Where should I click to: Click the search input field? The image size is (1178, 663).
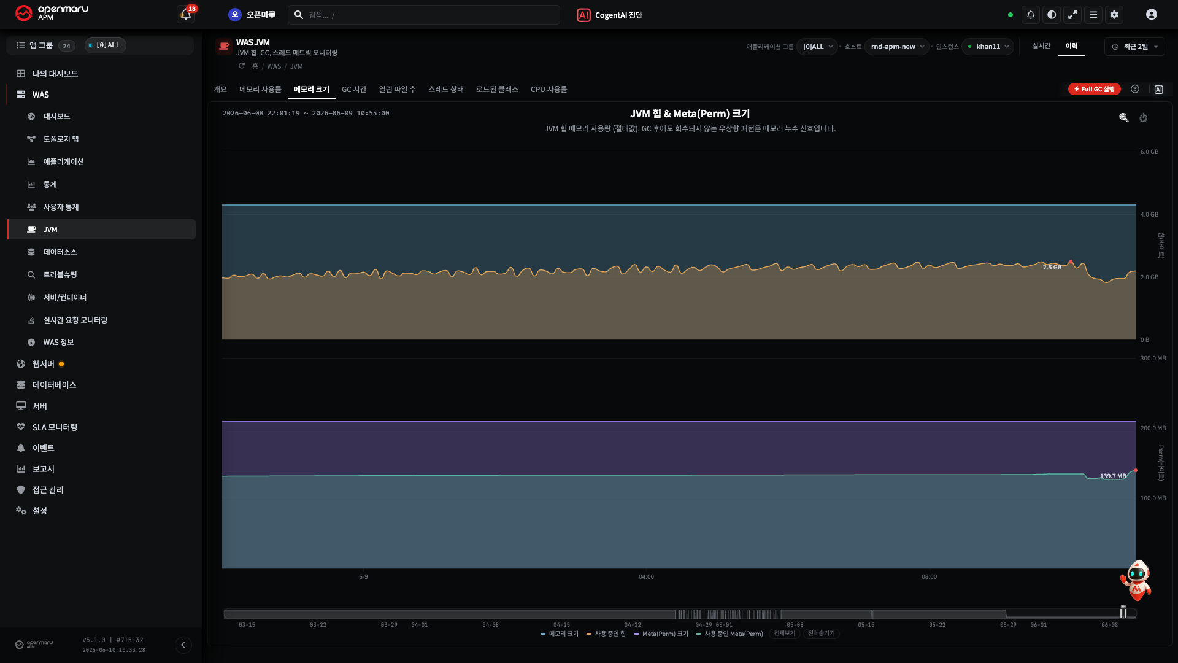pos(424,15)
